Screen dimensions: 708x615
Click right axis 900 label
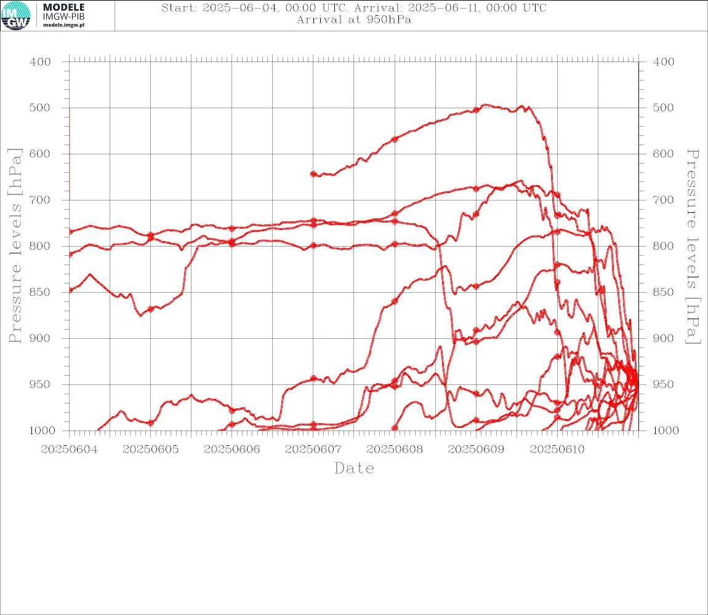[663, 338]
